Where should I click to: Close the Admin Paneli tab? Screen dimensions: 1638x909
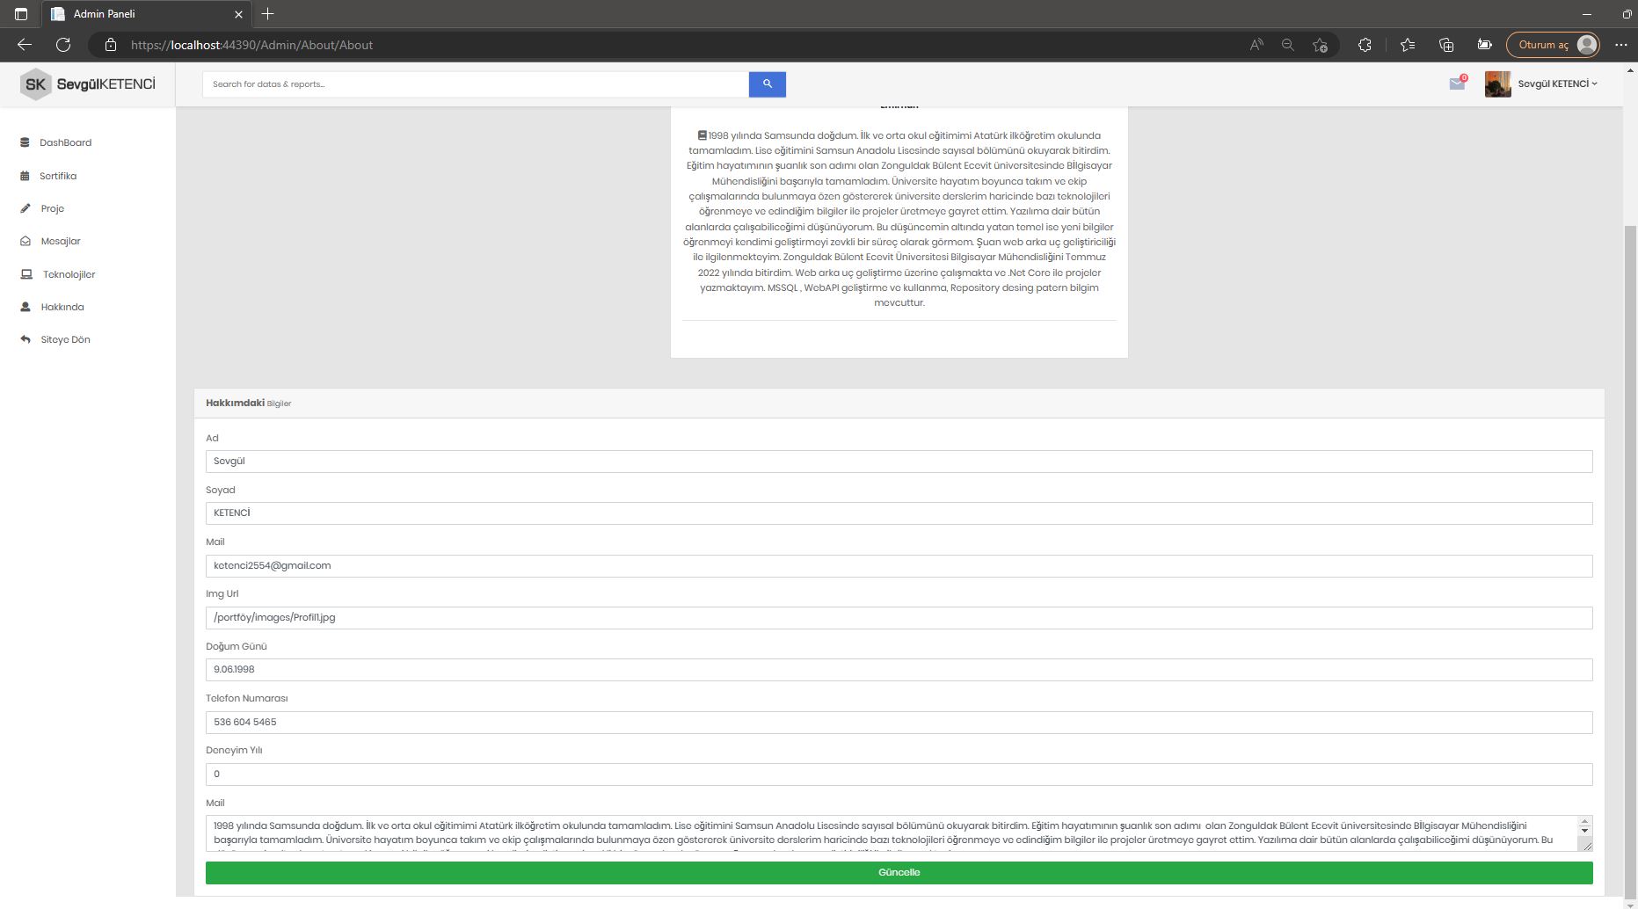tap(238, 14)
